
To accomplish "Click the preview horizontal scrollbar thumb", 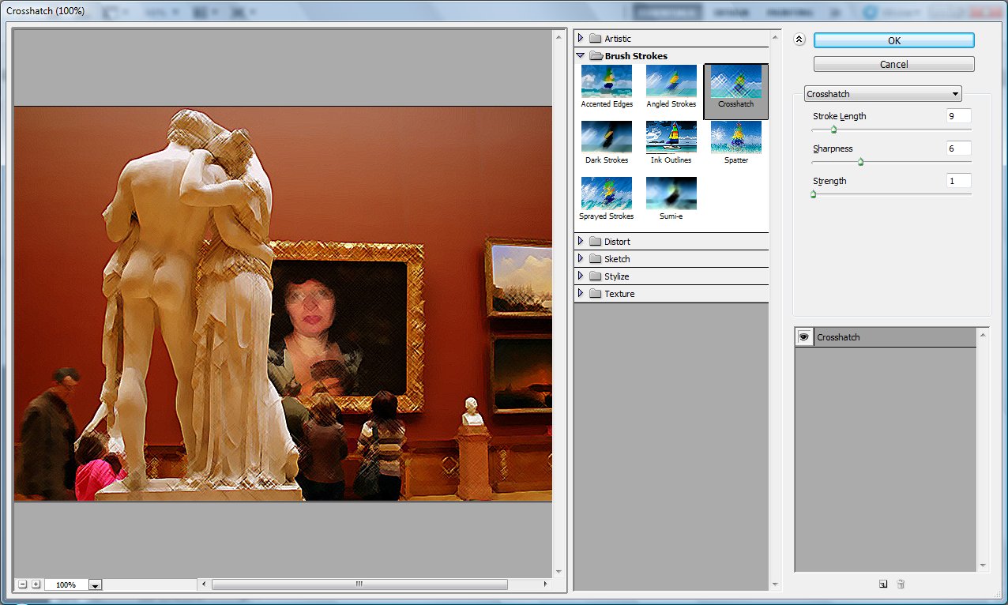I will click(x=359, y=584).
